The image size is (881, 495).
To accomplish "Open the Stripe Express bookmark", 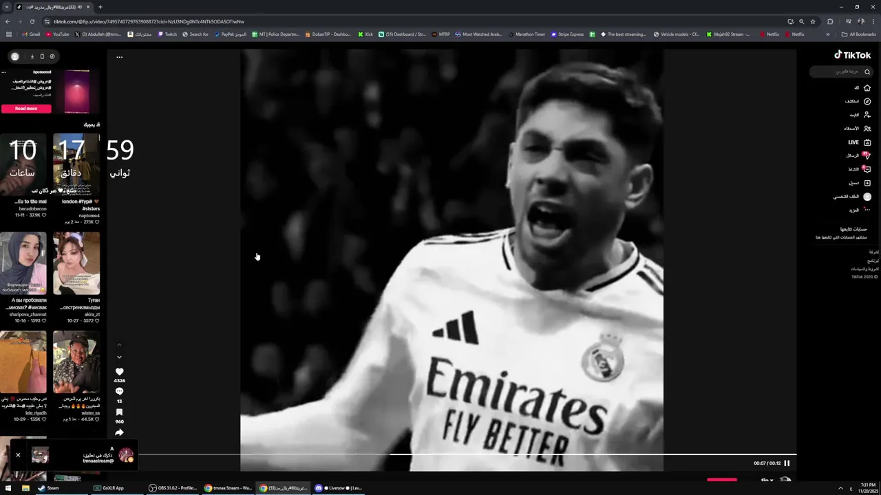I will tap(566, 34).
